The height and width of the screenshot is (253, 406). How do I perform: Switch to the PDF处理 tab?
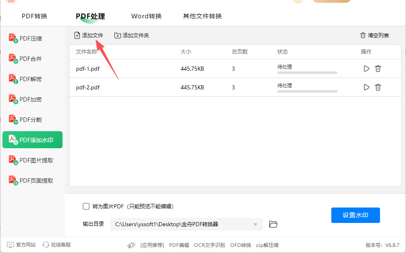click(x=91, y=16)
